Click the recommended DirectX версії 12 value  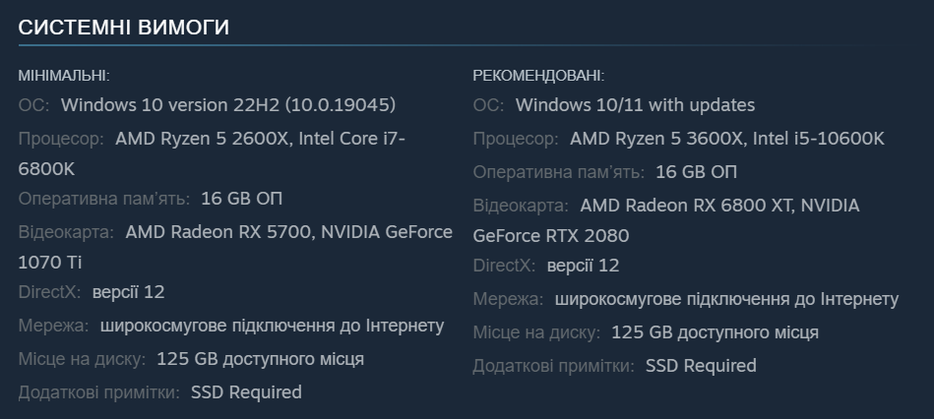(x=583, y=266)
